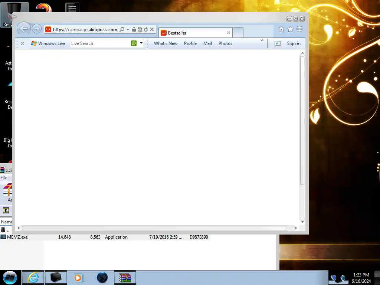Close the Internet Explorer window
The width and height of the screenshot is (380, 285).
pos(302,19)
